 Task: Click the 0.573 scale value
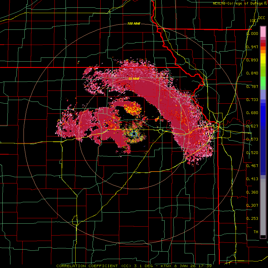252,139
